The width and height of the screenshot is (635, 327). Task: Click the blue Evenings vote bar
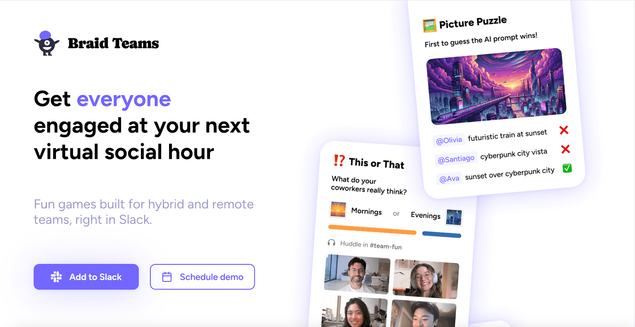[442, 234]
